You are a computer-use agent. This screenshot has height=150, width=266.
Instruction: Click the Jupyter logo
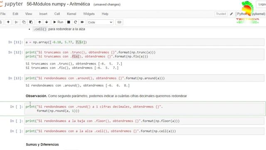tap(11, 4)
